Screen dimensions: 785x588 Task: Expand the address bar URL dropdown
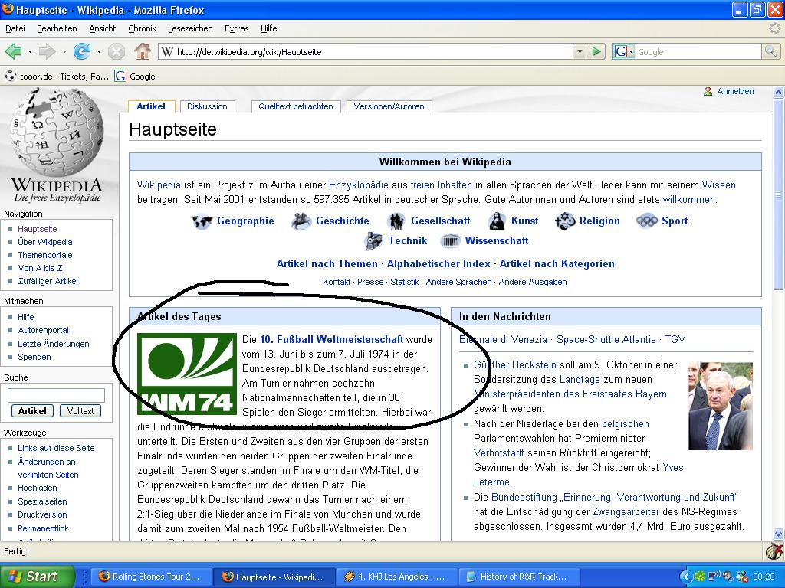(580, 52)
